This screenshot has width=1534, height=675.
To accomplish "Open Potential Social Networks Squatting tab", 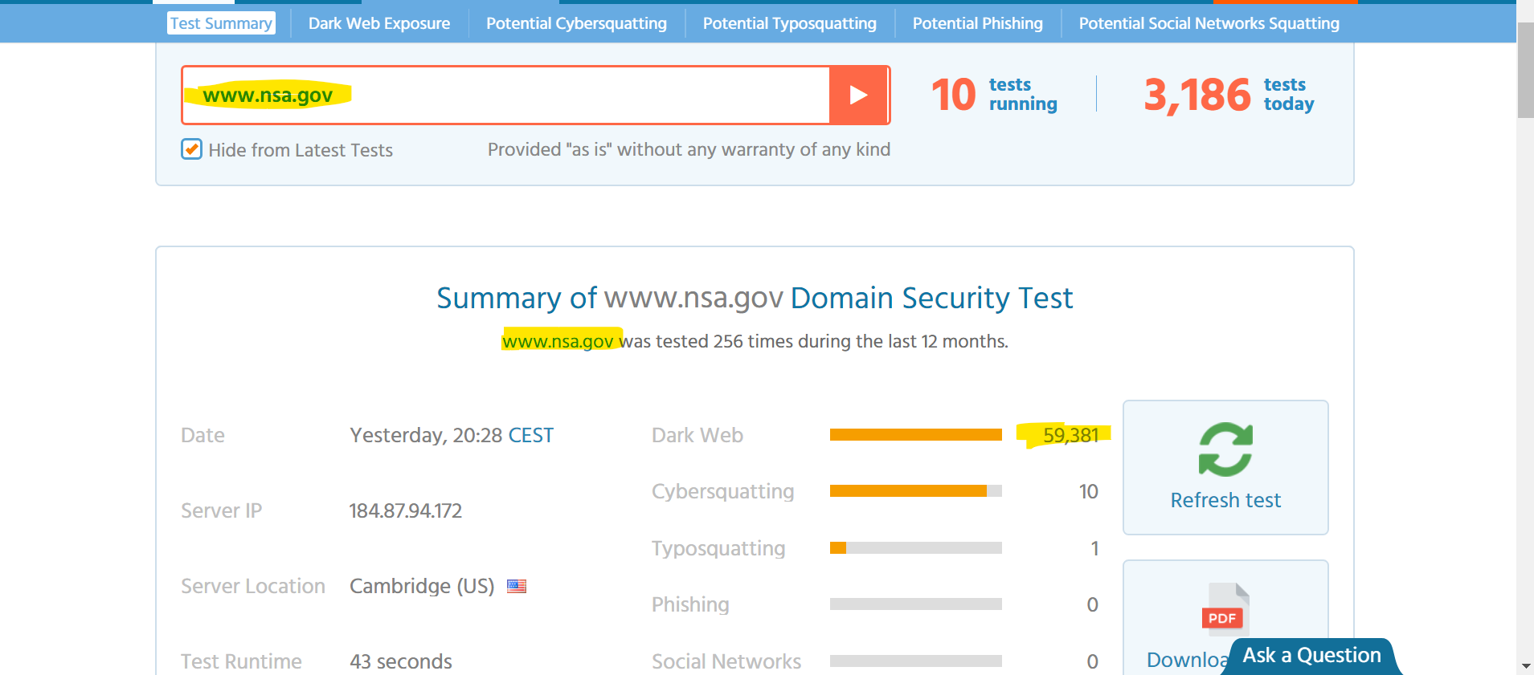I will pyautogui.click(x=1209, y=23).
